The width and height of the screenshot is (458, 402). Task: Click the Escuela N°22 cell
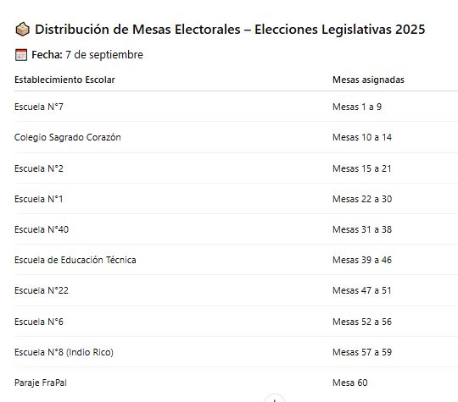point(42,290)
